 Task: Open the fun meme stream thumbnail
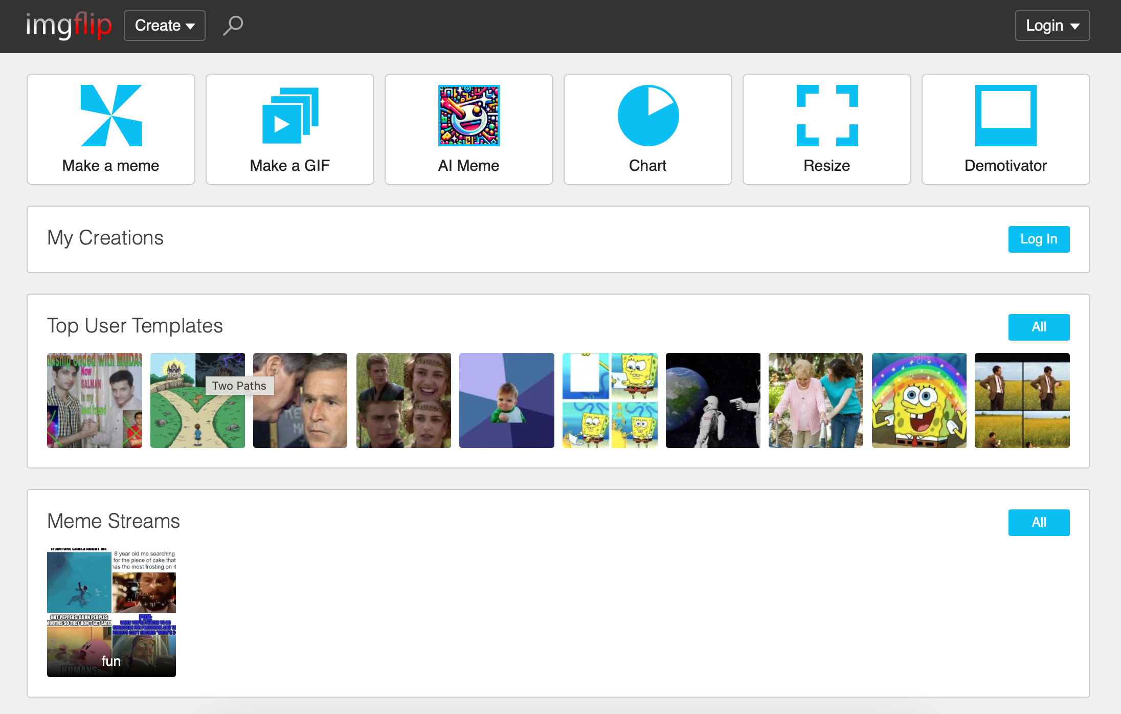[x=111, y=613]
